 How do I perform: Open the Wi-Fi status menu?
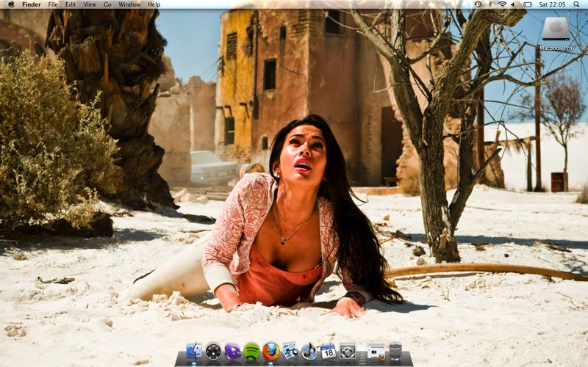point(502,4)
